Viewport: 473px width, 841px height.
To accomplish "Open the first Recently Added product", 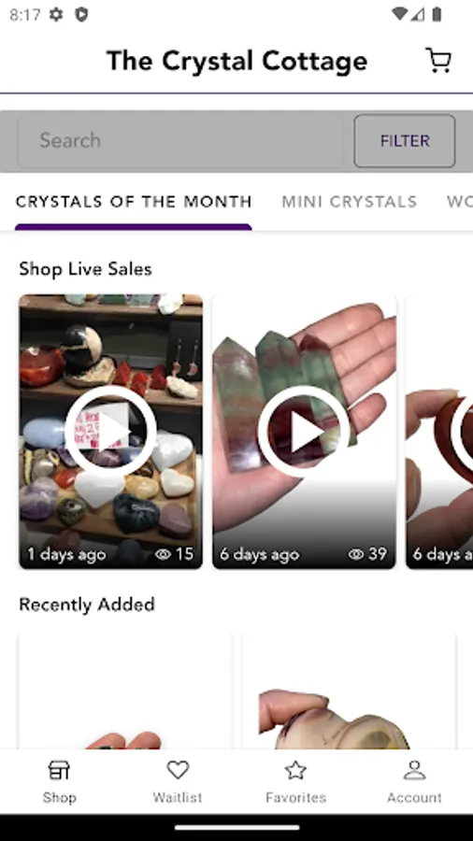I will pos(125,691).
